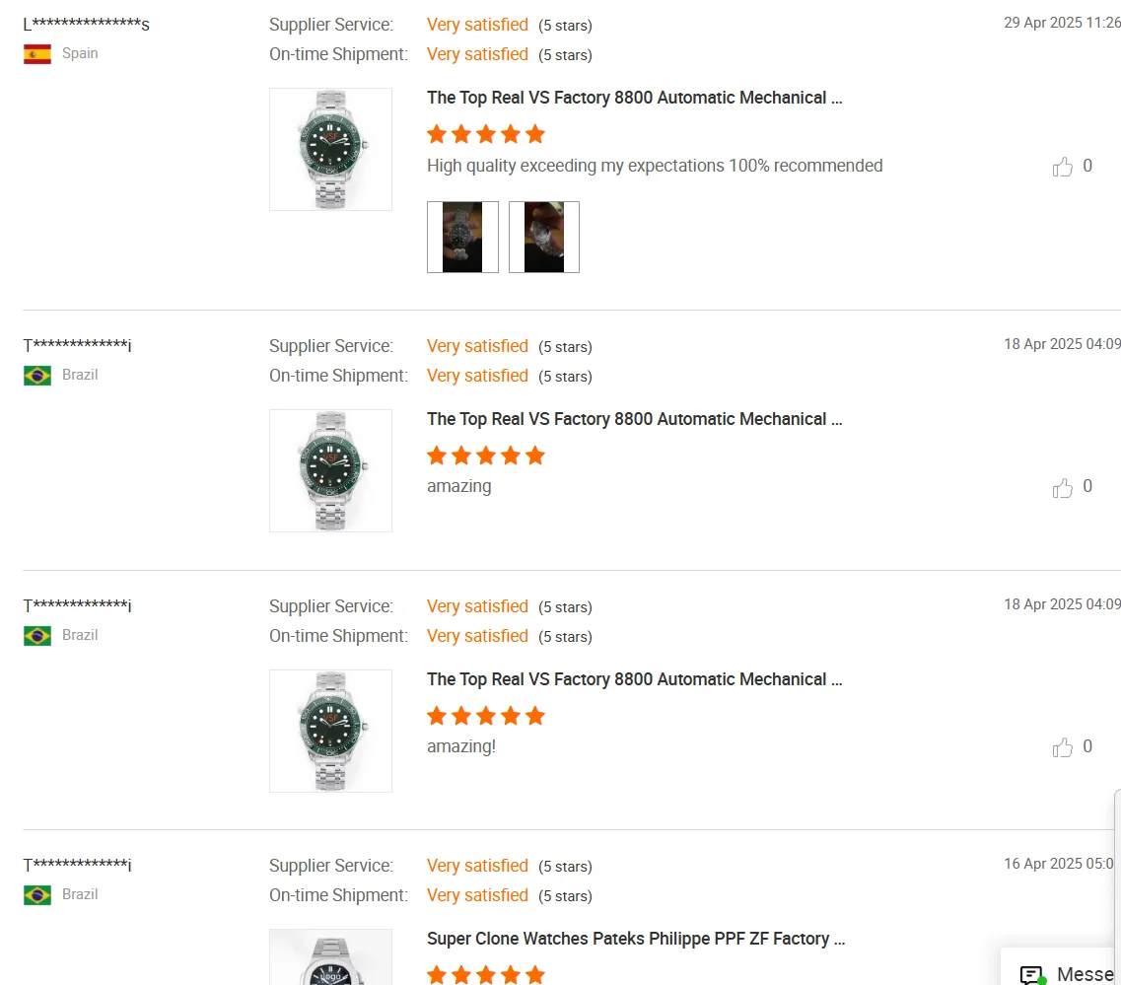This screenshot has height=985, width=1121.
Task: Open VS Factory 8800 link above "amazing"
Action: click(x=634, y=419)
